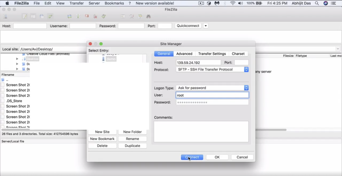Click the refresh file lists icon
This screenshot has width=342, height=176.
69,17
